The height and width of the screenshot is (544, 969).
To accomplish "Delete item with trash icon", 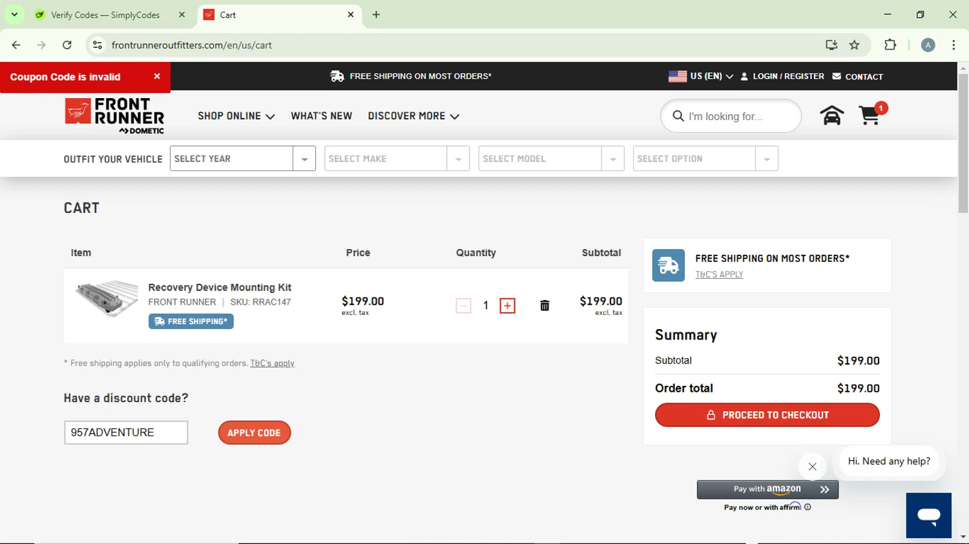I will [545, 306].
